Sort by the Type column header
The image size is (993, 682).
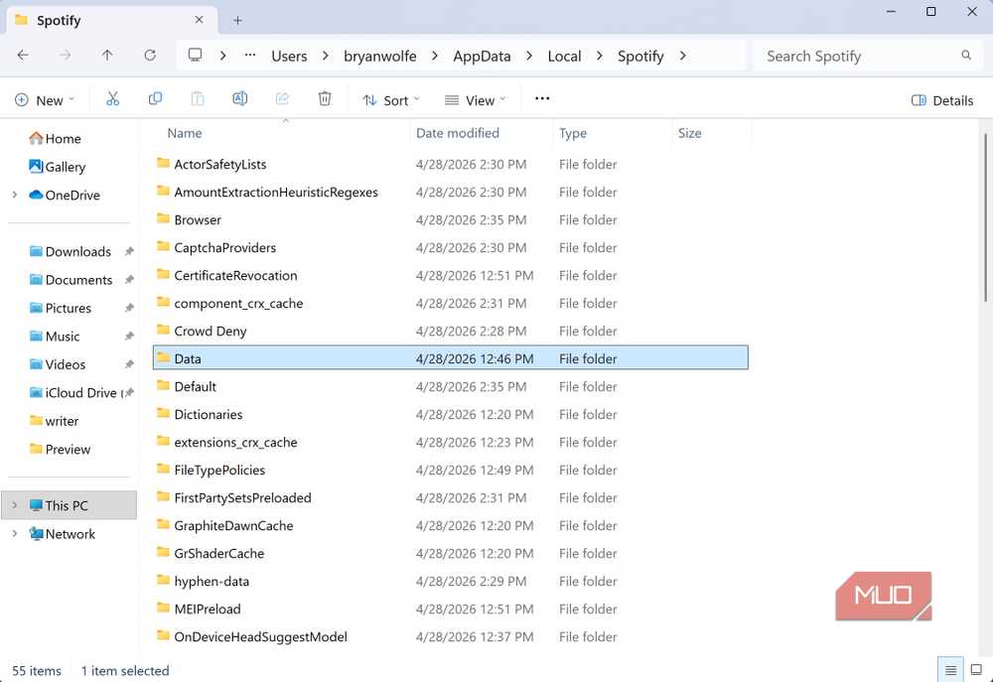(x=573, y=133)
